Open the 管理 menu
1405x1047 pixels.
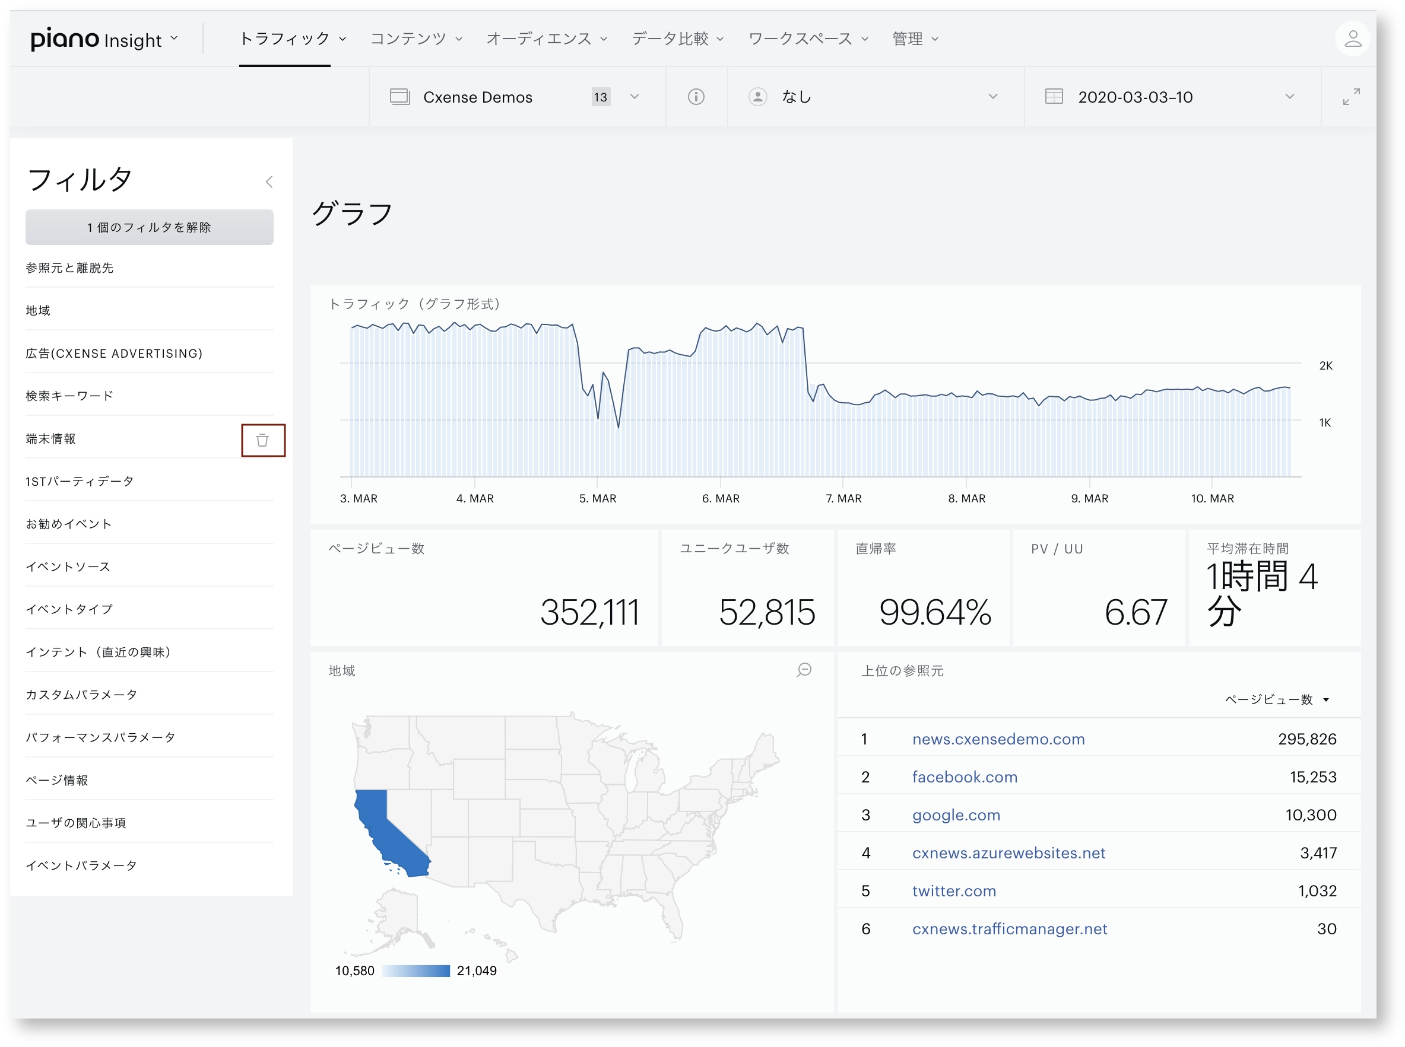(915, 39)
